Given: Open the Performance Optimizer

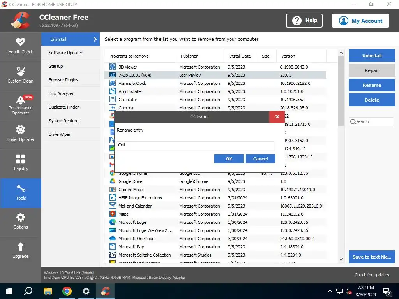Looking at the screenshot, I should 20,105.
